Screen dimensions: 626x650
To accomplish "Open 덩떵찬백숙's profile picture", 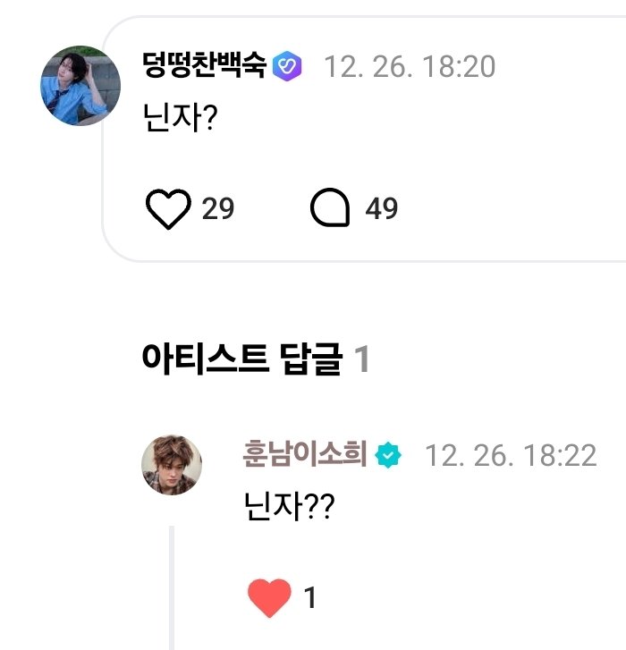I will [x=81, y=86].
